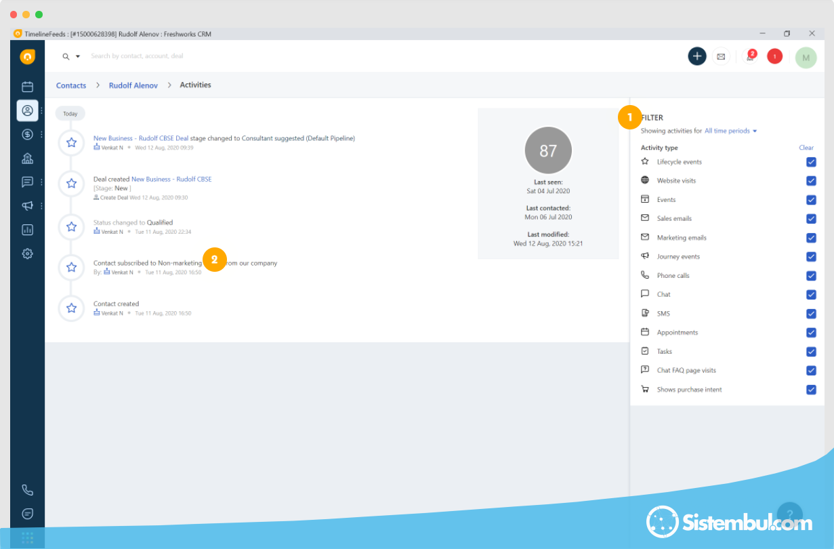Toggle the Phone calls checkbox
This screenshot has width=834, height=549.
811,276
